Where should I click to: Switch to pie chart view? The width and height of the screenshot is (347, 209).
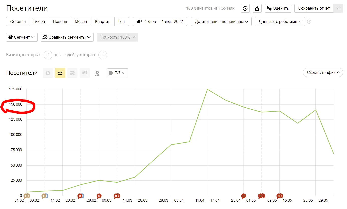click(48, 73)
